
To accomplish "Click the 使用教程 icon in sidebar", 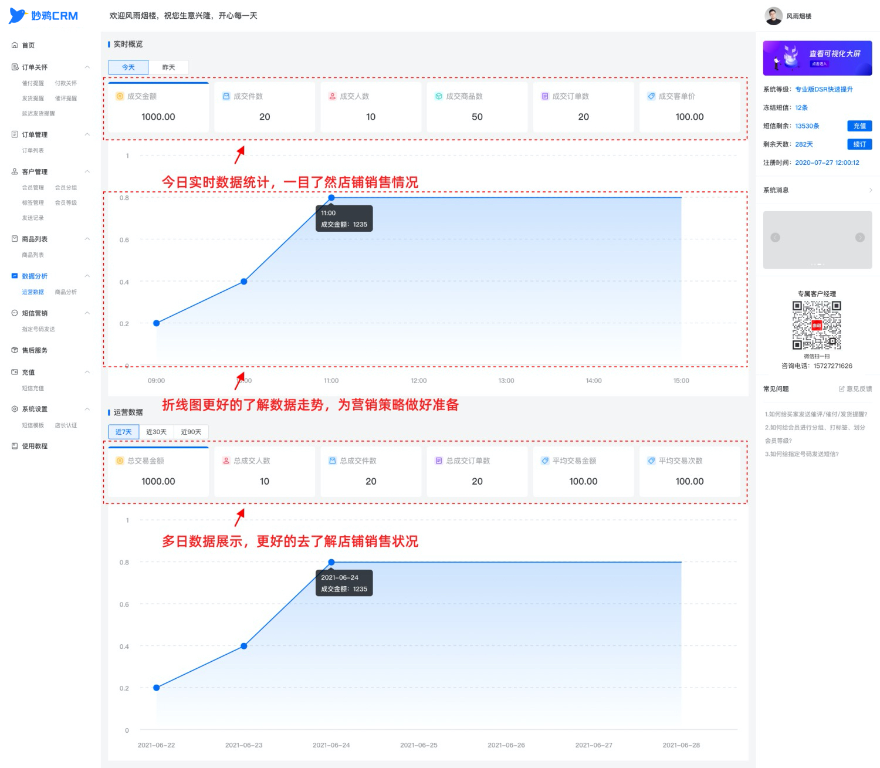I will 15,446.
